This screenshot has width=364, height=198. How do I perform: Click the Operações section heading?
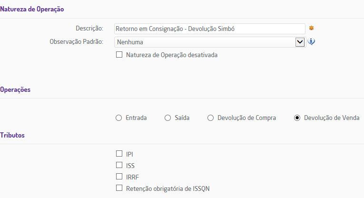(x=16, y=89)
